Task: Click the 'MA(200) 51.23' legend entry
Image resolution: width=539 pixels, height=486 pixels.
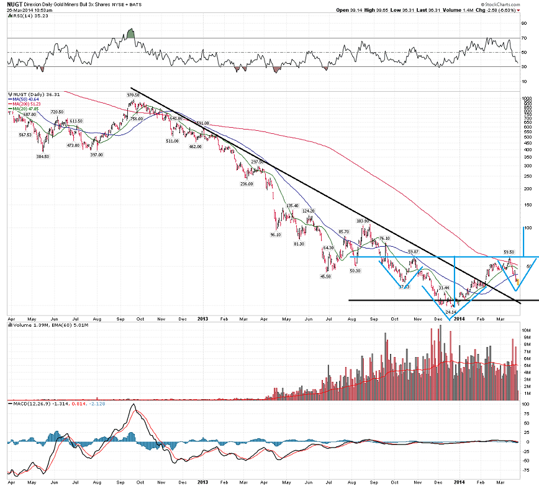Action: pyautogui.click(x=27, y=104)
